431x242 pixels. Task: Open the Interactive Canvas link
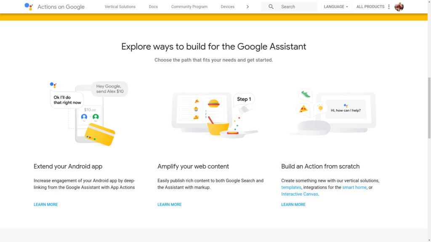tap(300, 194)
